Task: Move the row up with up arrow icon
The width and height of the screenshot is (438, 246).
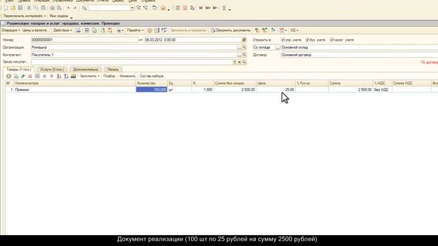Action: 44,76
